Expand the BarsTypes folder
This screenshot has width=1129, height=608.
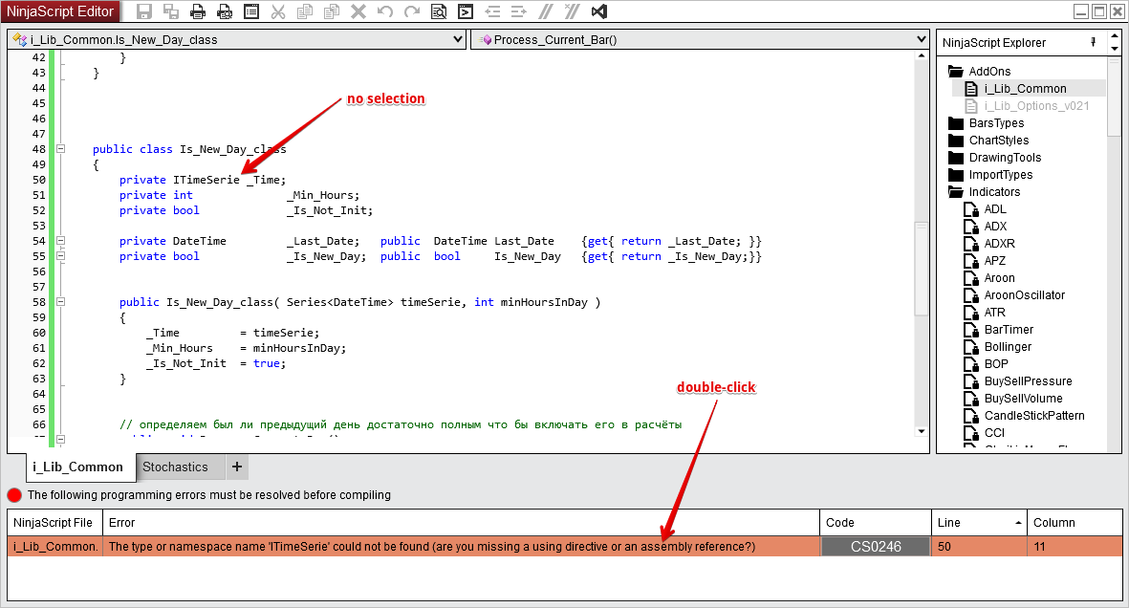(x=955, y=123)
